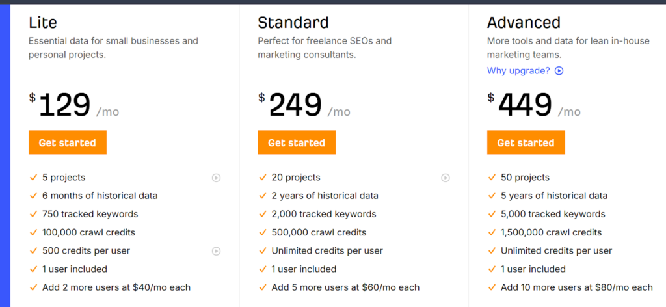
Task: Click the play icon beside Standard's 20 projects
Action: coord(446,178)
